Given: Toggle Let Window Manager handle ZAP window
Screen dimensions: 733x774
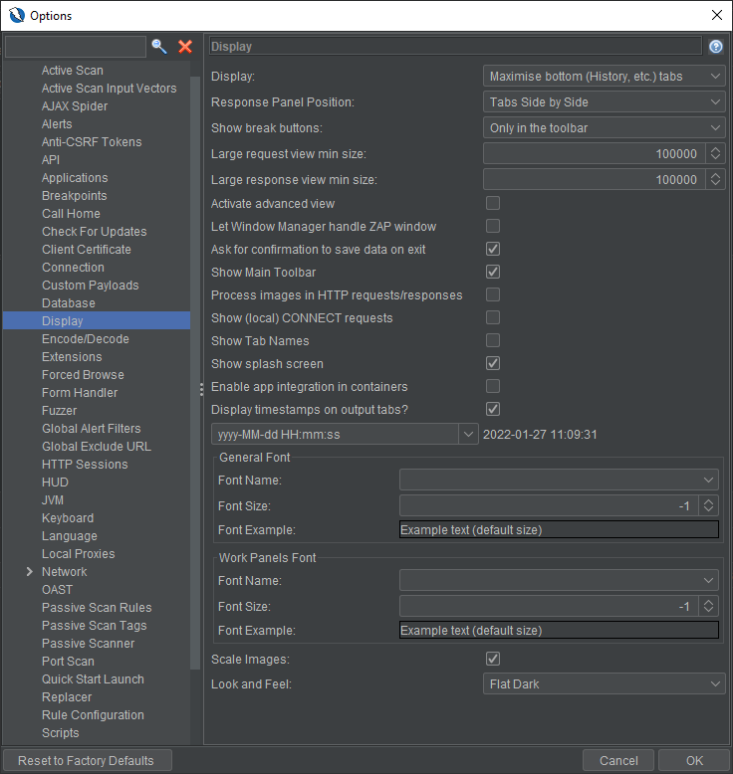Looking at the screenshot, I should (493, 226).
